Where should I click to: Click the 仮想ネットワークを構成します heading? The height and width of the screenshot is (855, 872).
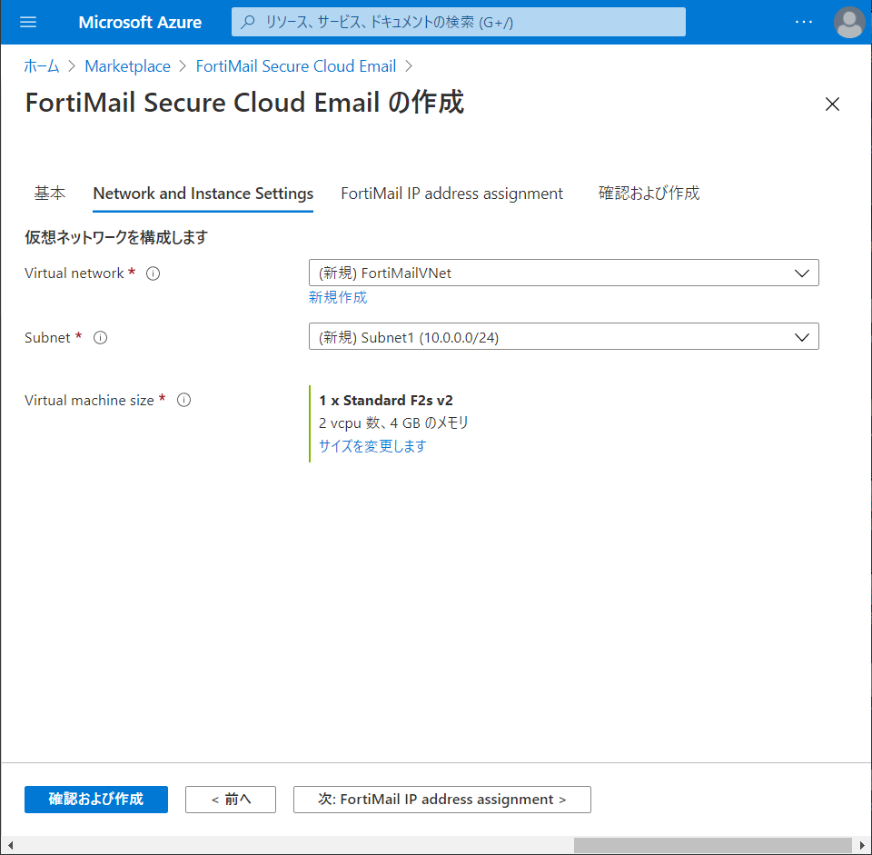116,237
